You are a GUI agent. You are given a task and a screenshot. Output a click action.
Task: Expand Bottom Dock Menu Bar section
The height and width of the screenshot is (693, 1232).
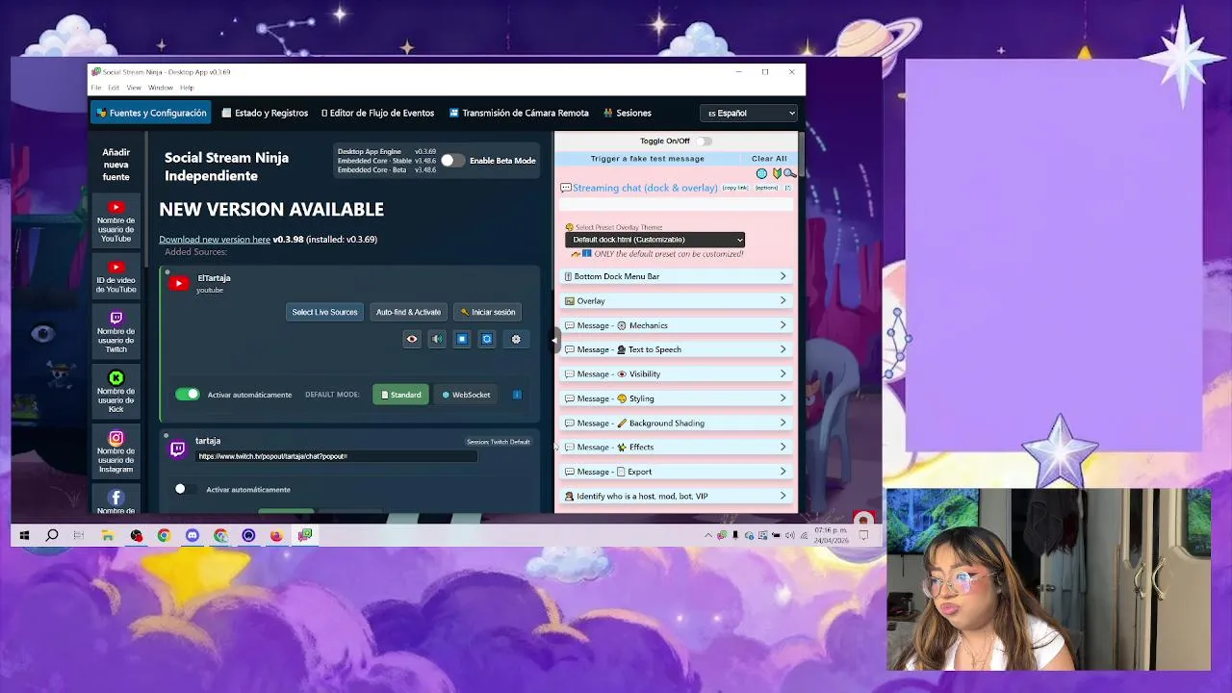tap(676, 276)
